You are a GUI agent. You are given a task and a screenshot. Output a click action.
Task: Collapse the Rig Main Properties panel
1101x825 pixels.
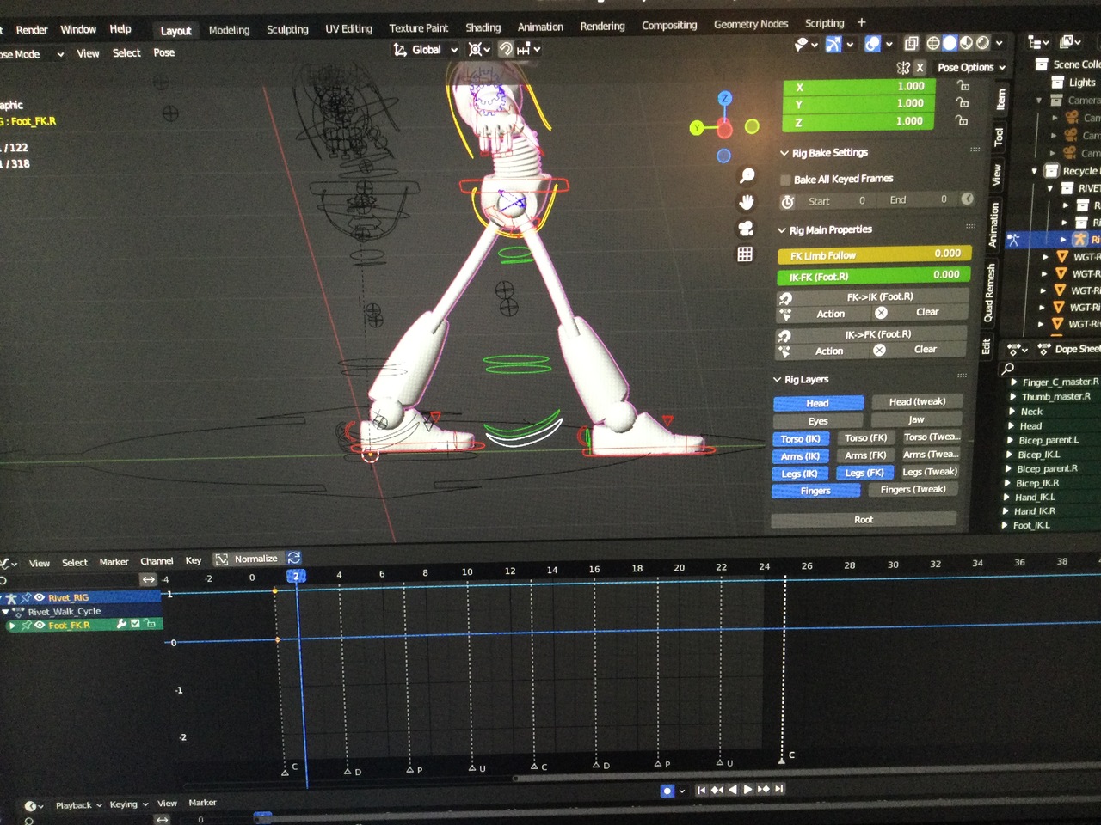pyautogui.click(x=781, y=230)
